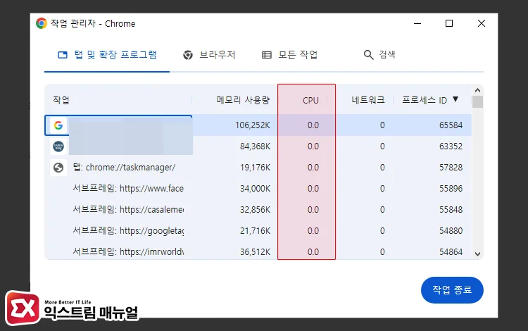Close the 작업 관리자 window
Viewport: 528px width, 331px height.
[482, 23]
